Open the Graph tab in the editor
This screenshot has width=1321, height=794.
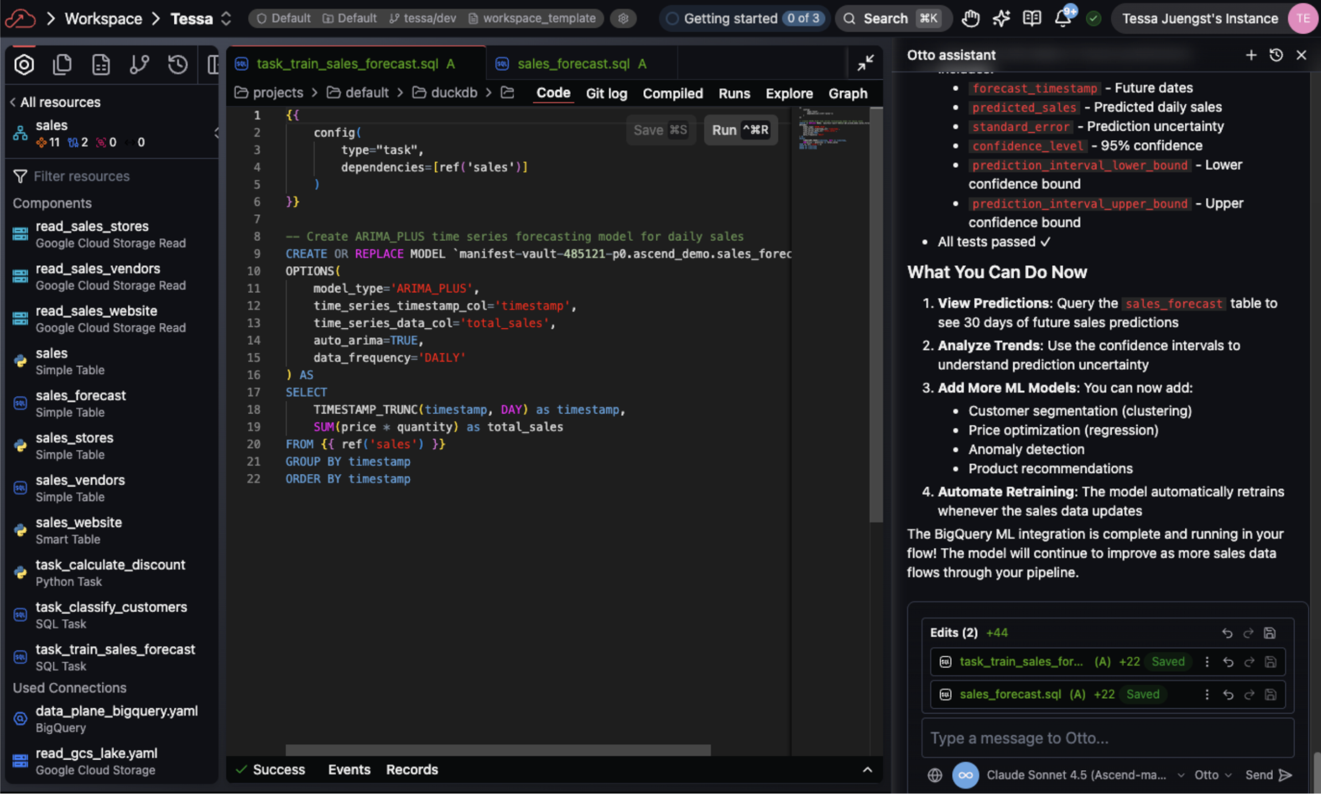click(848, 93)
